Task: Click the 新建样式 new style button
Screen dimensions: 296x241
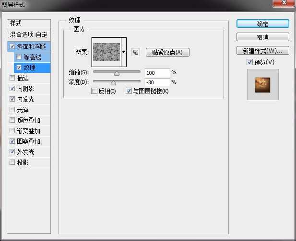Action: tap(262, 51)
